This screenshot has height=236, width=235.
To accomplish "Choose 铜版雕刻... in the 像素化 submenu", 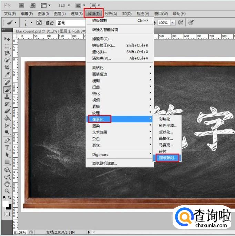I will [x=167, y=158].
